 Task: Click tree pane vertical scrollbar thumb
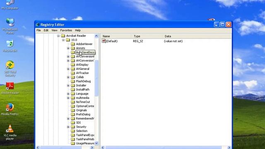(x=96, y=78)
